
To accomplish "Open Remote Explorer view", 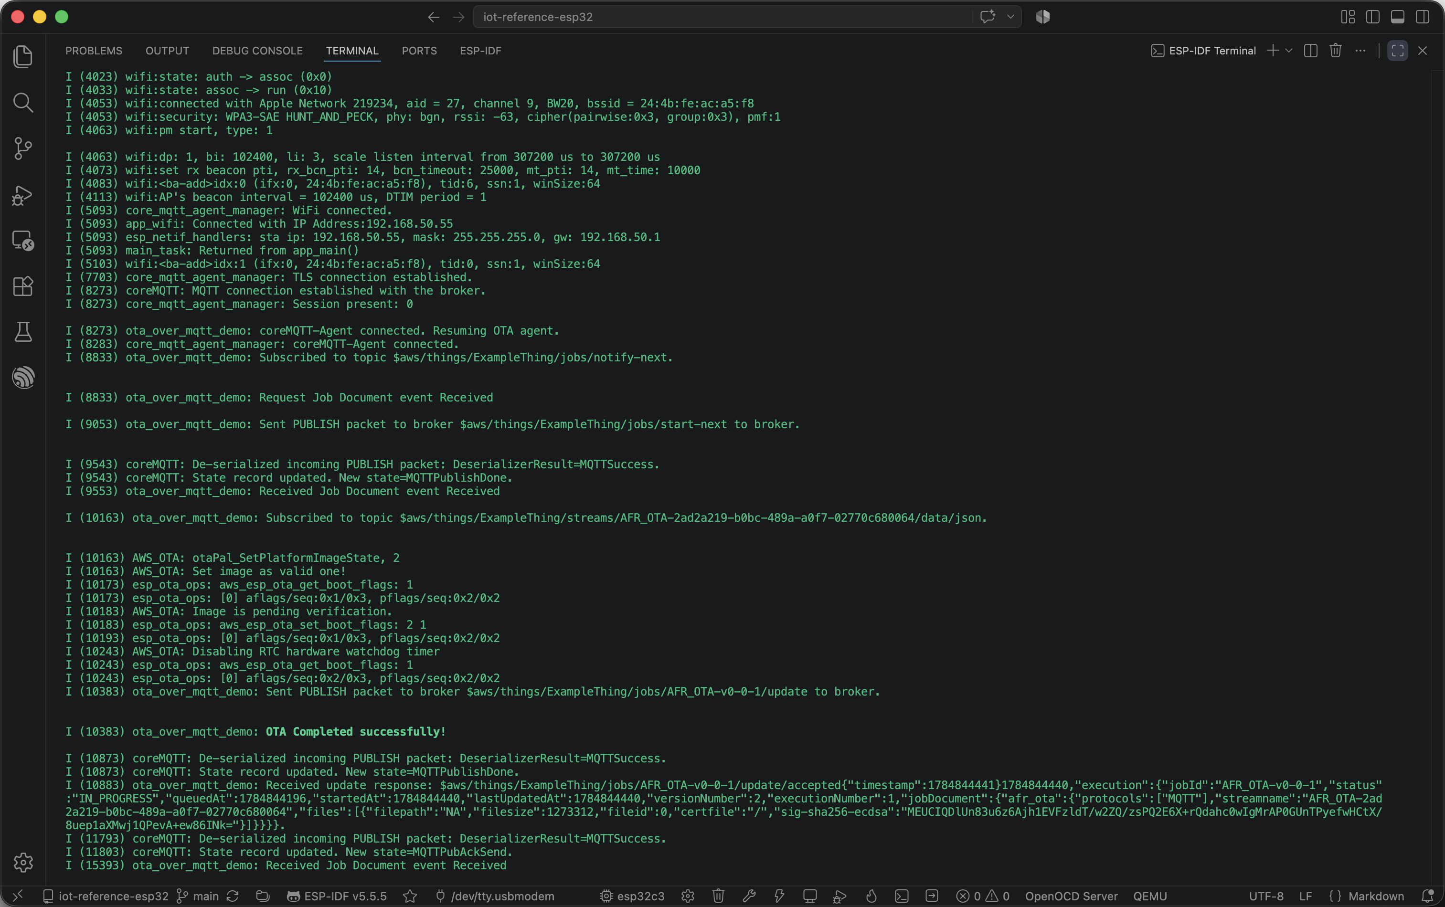I will tap(23, 241).
